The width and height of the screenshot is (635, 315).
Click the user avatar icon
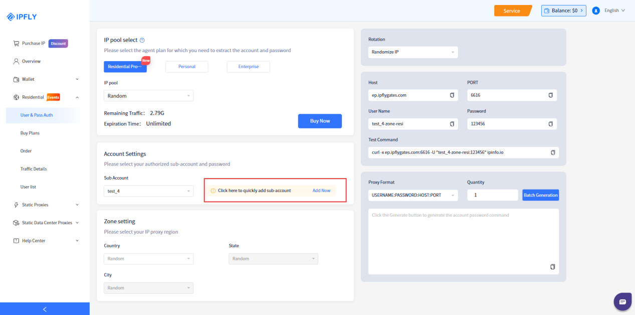[596, 11]
